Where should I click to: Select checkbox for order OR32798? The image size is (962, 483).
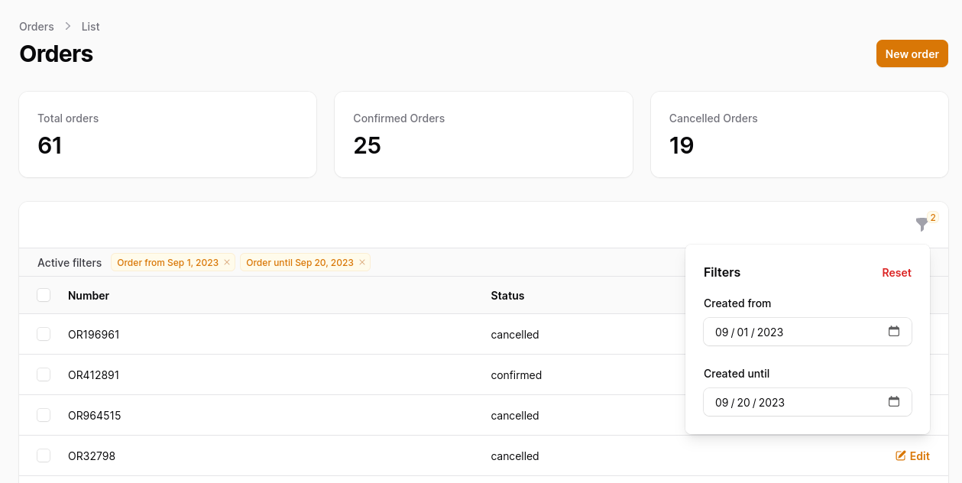point(44,455)
